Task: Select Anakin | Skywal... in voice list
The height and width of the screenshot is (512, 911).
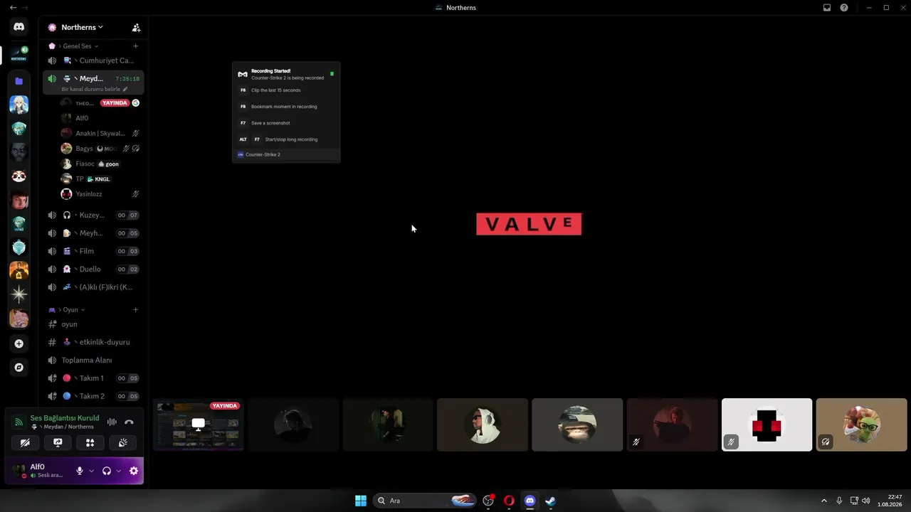Action: click(100, 133)
